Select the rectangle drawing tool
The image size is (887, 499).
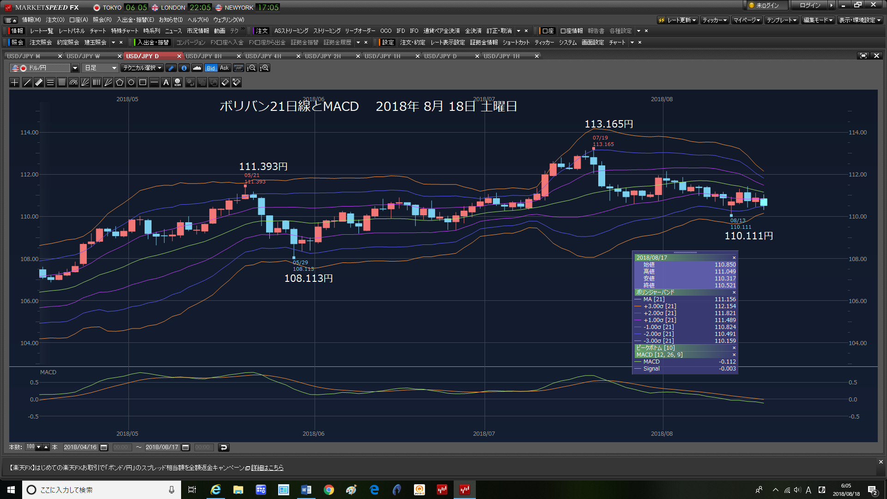click(143, 83)
